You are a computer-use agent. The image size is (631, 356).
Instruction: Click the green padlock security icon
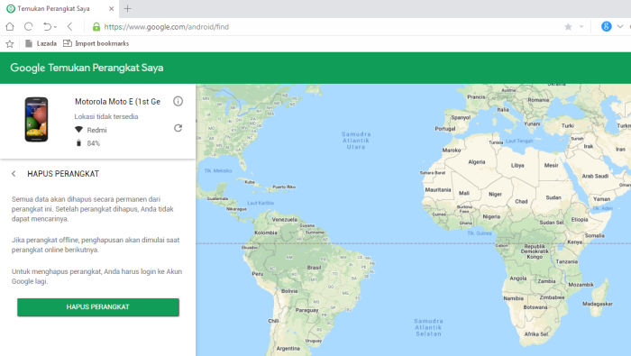[96, 26]
